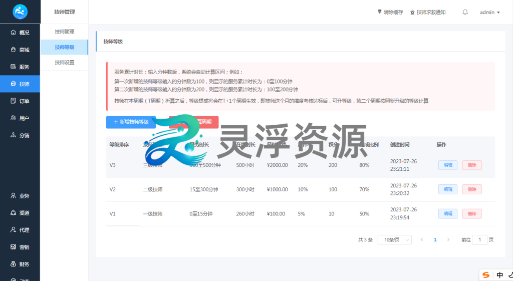Click the app logo in the top-left corner
Image resolution: width=513 pixels, height=281 pixels.
[x=20, y=12]
